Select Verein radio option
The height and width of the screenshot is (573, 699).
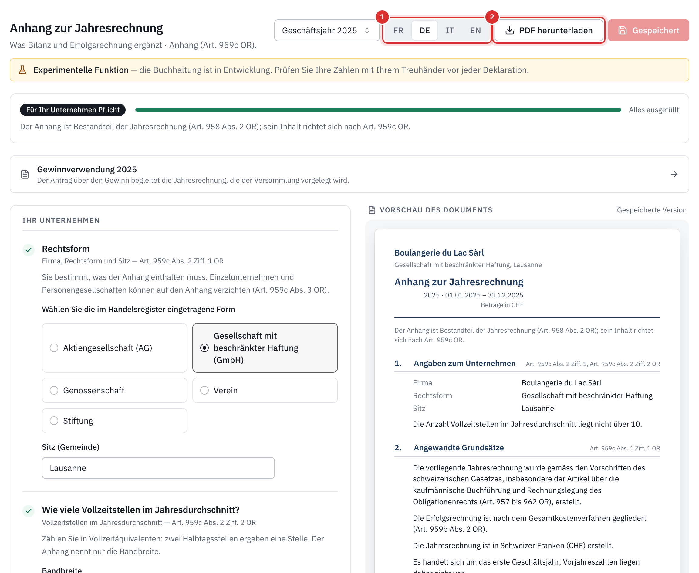[x=265, y=391]
